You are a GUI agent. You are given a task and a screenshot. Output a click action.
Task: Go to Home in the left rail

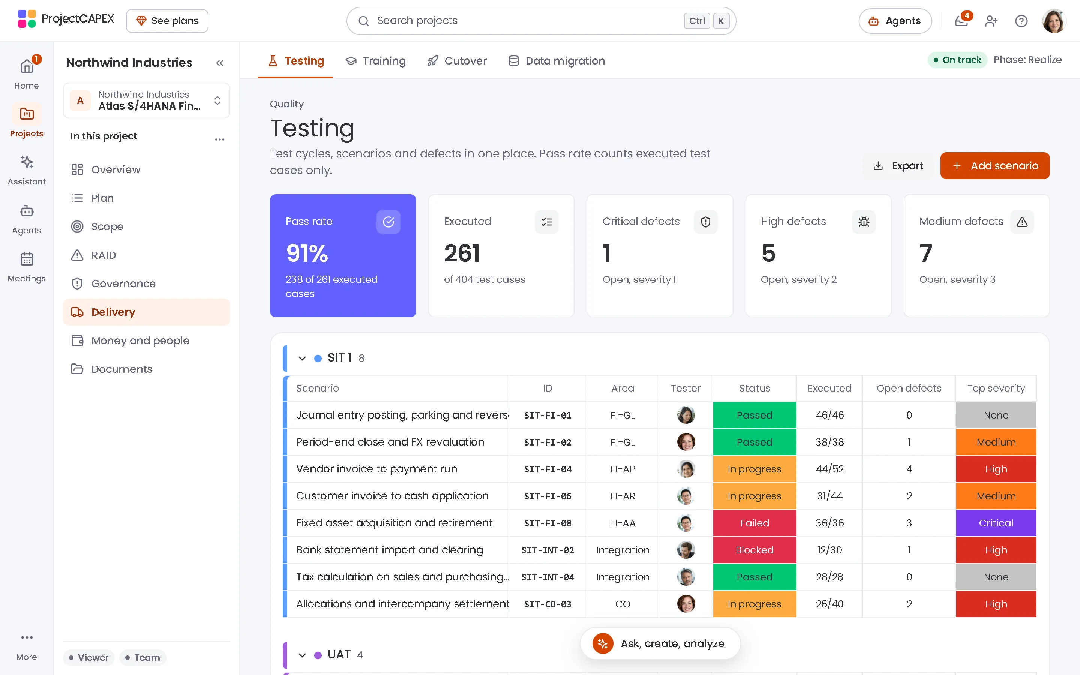(27, 73)
